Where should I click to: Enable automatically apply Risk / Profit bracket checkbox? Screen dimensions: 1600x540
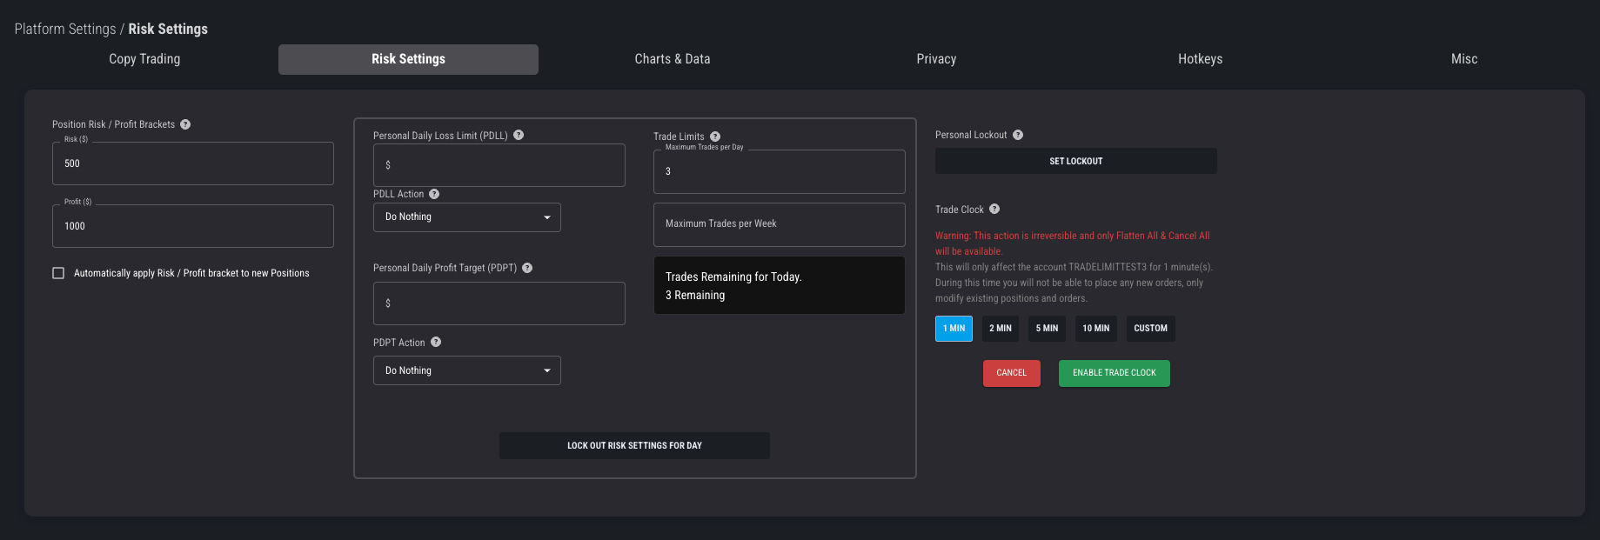[58, 273]
